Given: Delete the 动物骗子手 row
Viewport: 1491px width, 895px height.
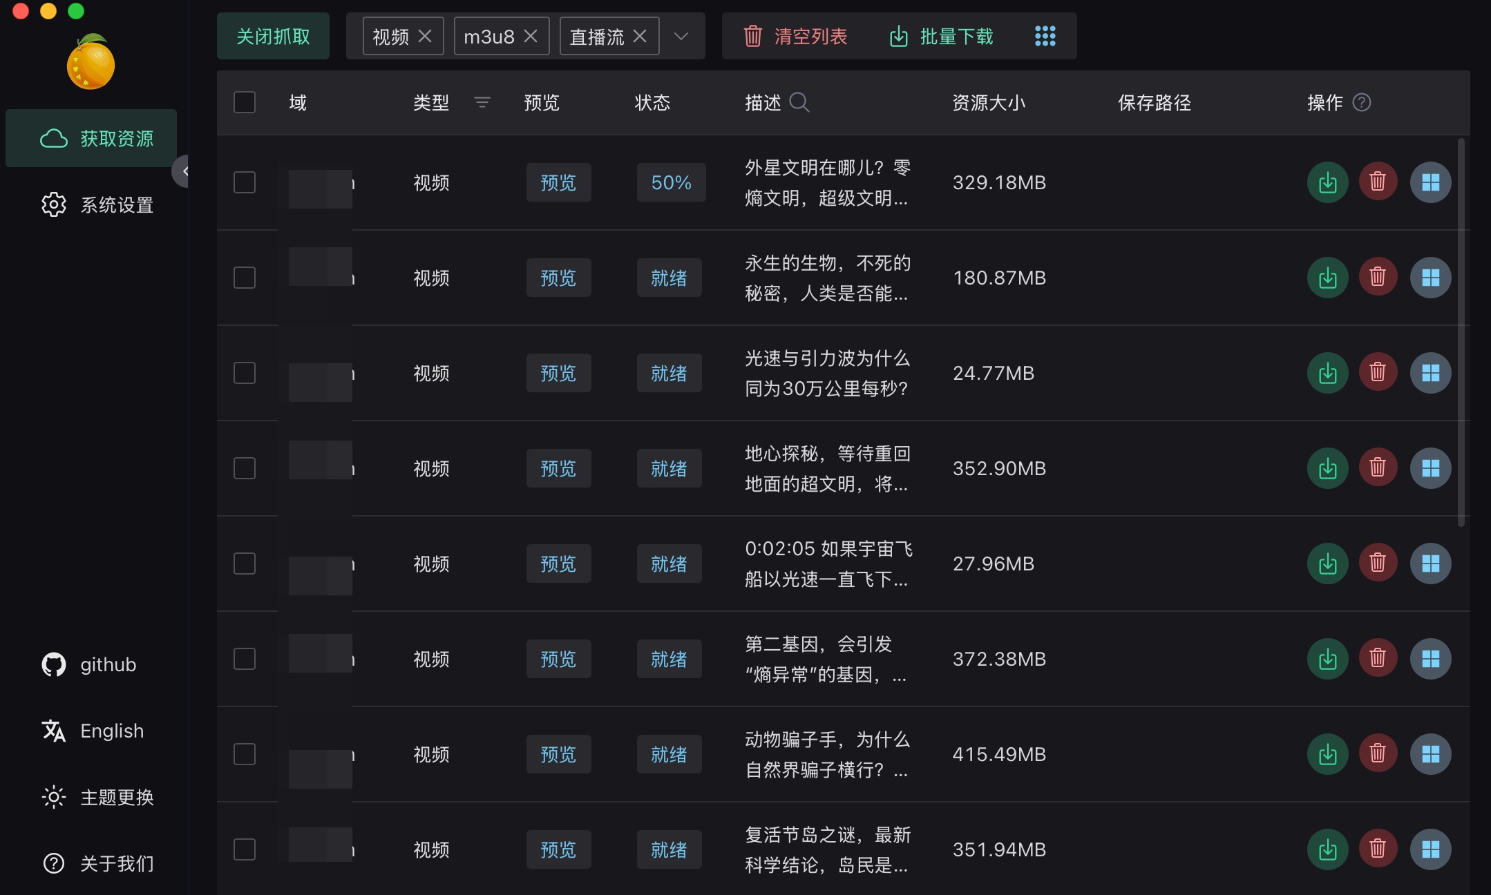Looking at the screenshot, I should click(x=1378, y=754).
